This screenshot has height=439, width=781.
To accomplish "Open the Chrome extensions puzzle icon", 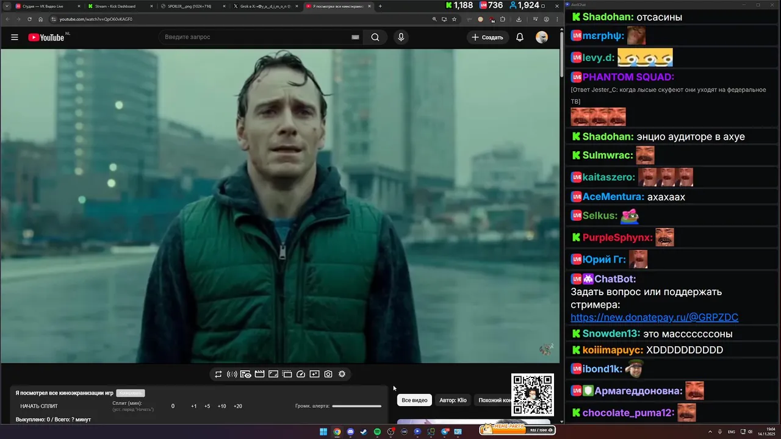I will (x=503, y=19).
